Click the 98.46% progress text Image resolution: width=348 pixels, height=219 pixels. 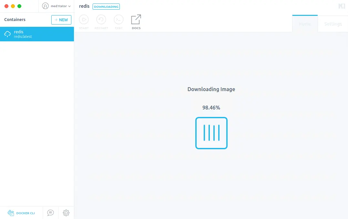click(211, 108)
